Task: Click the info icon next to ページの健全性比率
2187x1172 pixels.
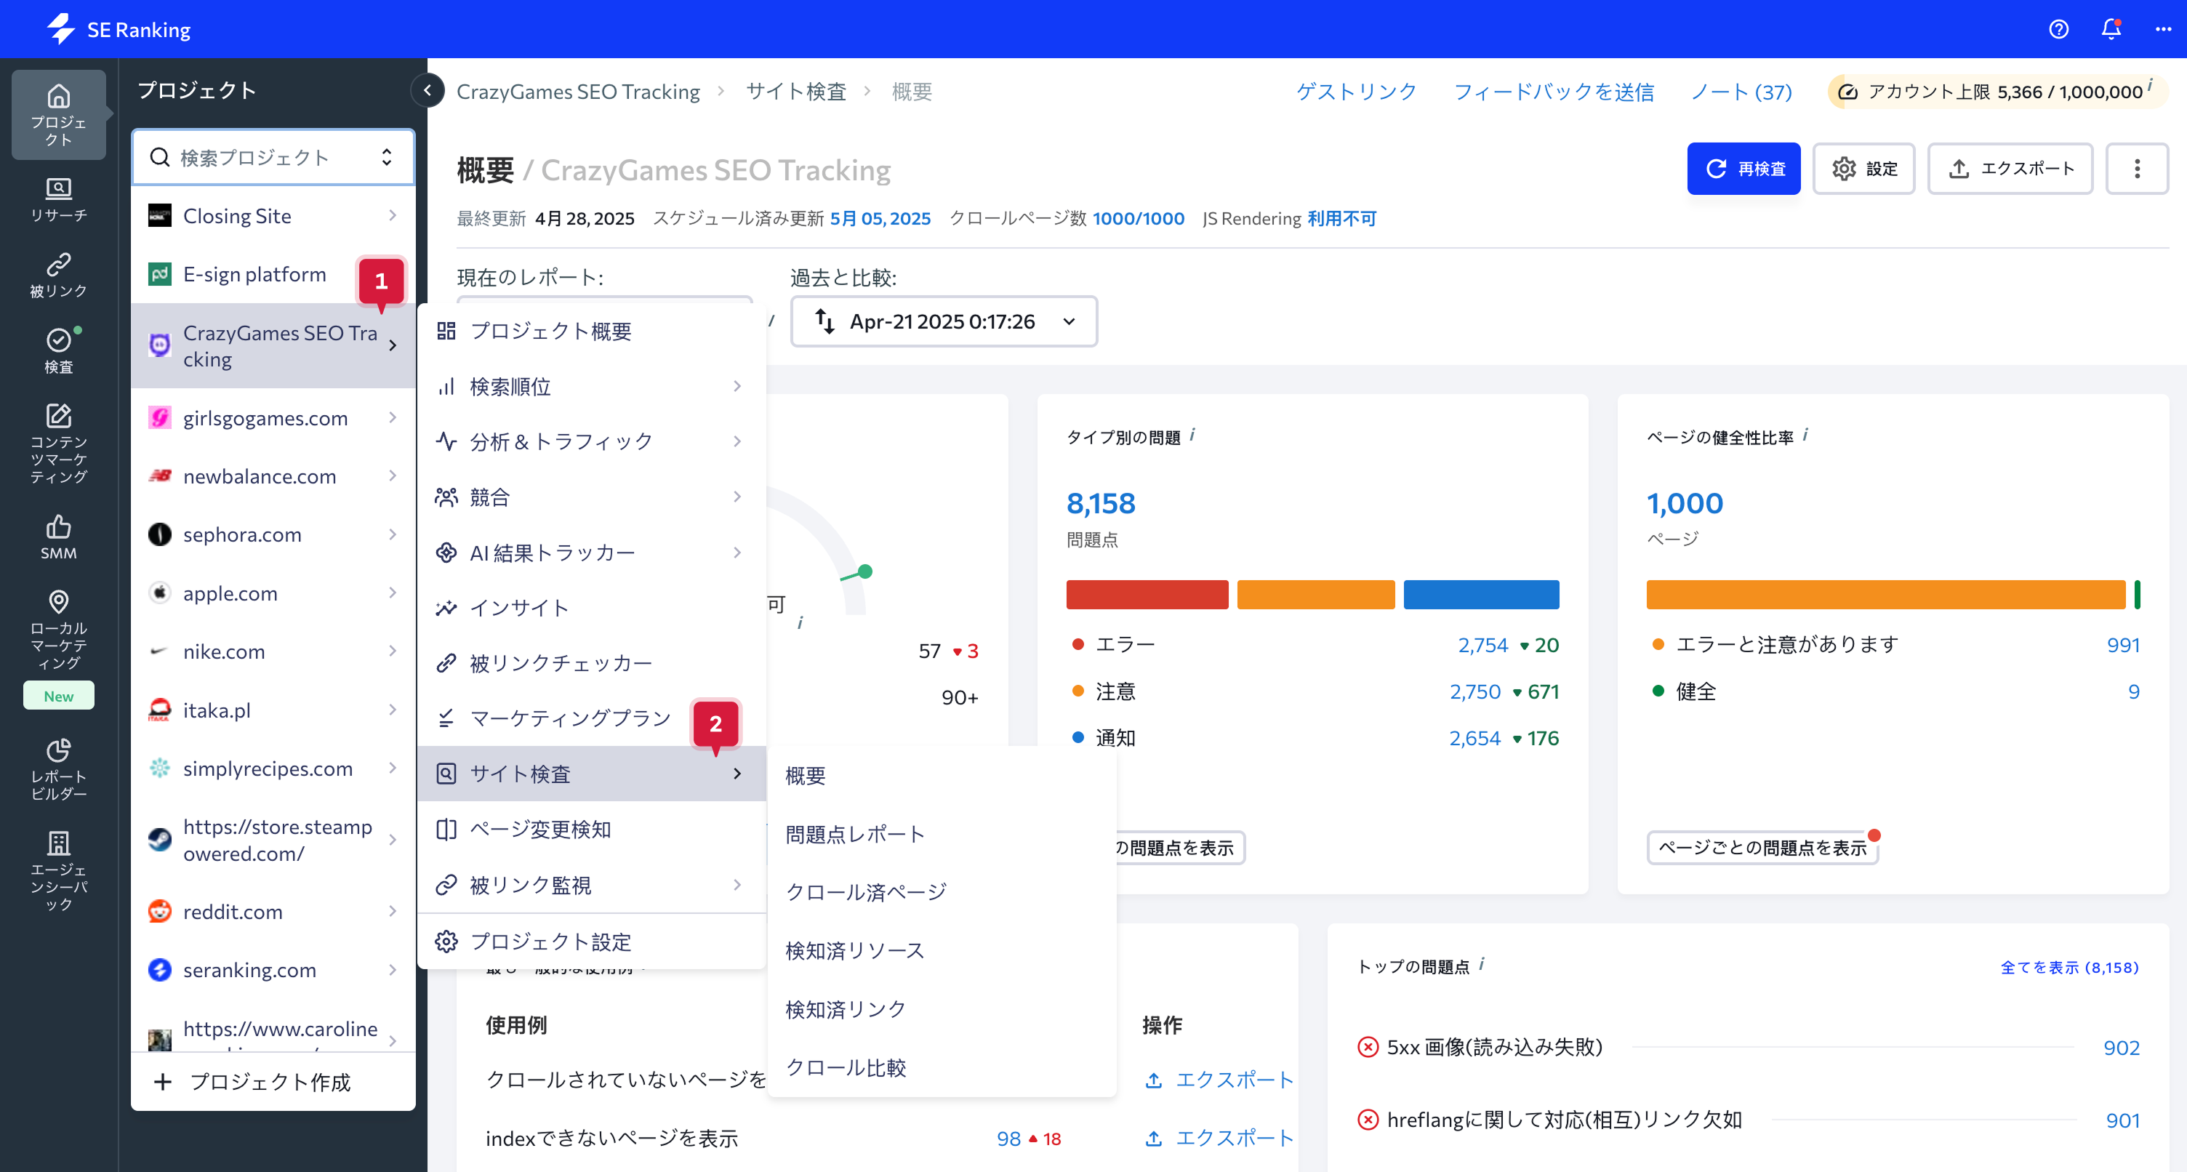Action: coord(1805,435)
